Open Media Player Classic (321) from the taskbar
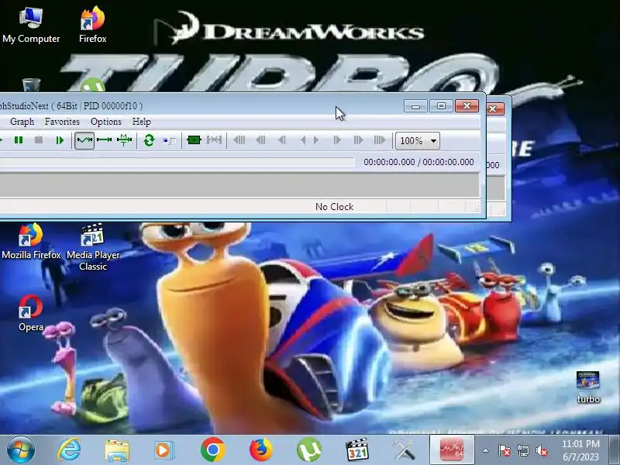Image resolution: width=620 pixels, height=465 pixels. [x=357, y=450]
